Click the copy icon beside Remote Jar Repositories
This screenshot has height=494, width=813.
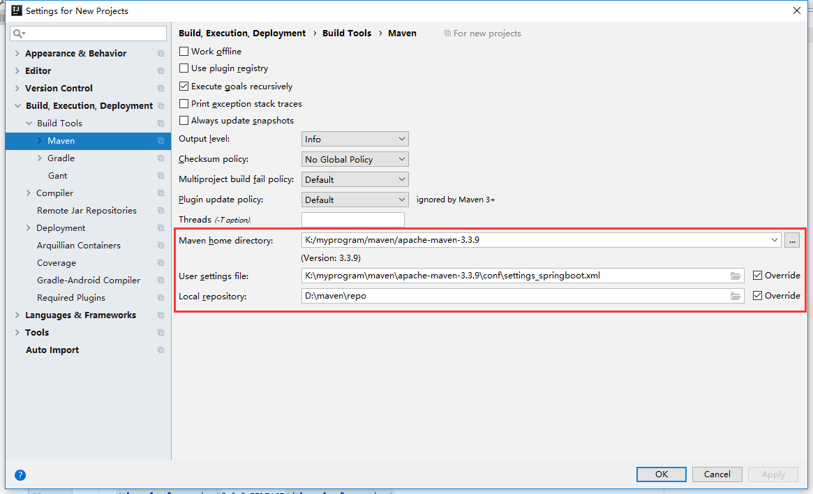coord(161,211)
